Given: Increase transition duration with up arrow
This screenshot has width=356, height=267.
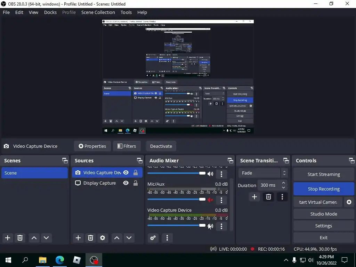Looking at the screenshot, I should coord(283,183).
